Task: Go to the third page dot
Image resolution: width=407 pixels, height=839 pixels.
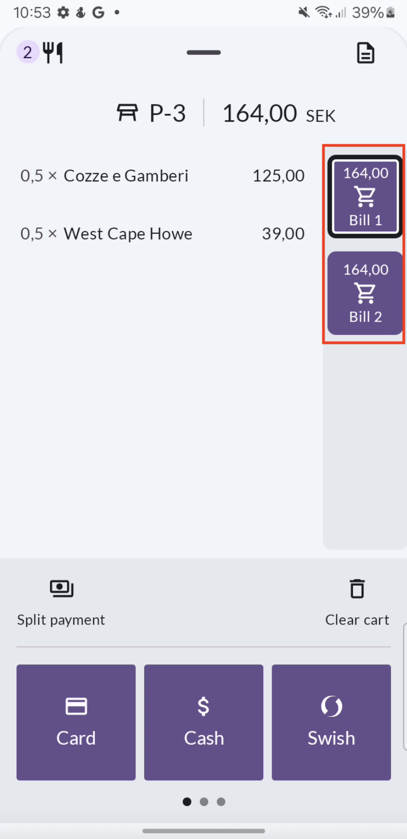Action: click(221, 801)
